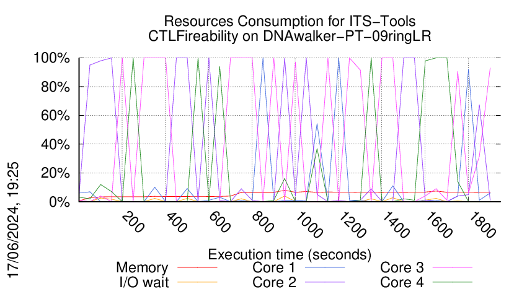The height and width of the screenshot is (294, 527).
Task: Click the 60% y-axis label
Action: tap(55, 116)
